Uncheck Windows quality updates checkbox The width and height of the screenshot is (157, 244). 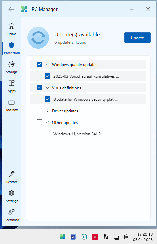39,64
